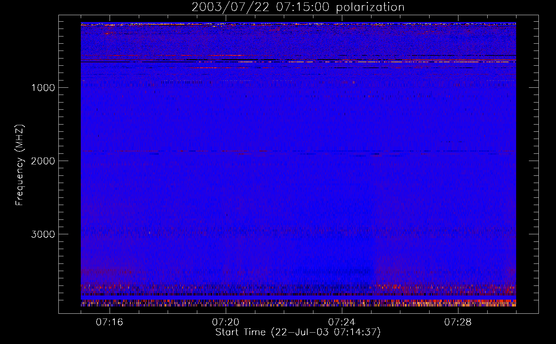556x344 pixels.
Task: Select the 'Frequency (MHZ)' axis label
Action: 20,165
